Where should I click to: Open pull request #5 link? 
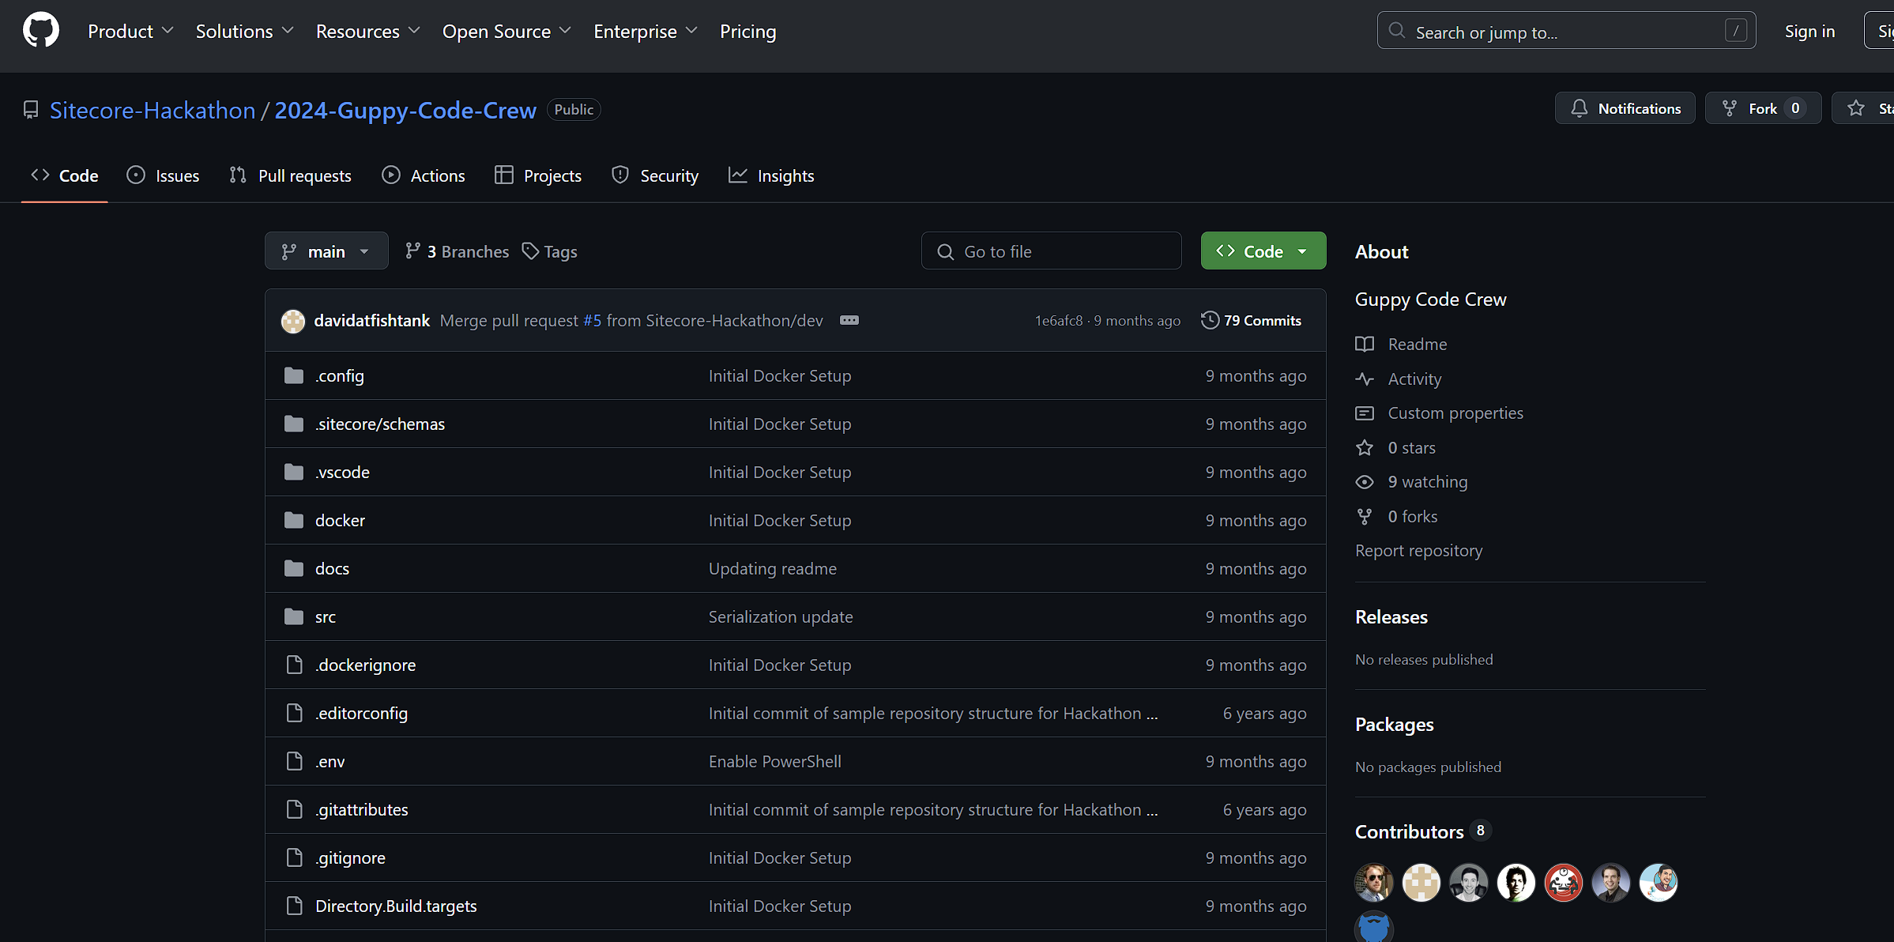(592, 320)
